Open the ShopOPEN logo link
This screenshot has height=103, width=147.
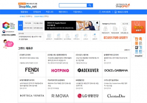[x=123, y=6]
